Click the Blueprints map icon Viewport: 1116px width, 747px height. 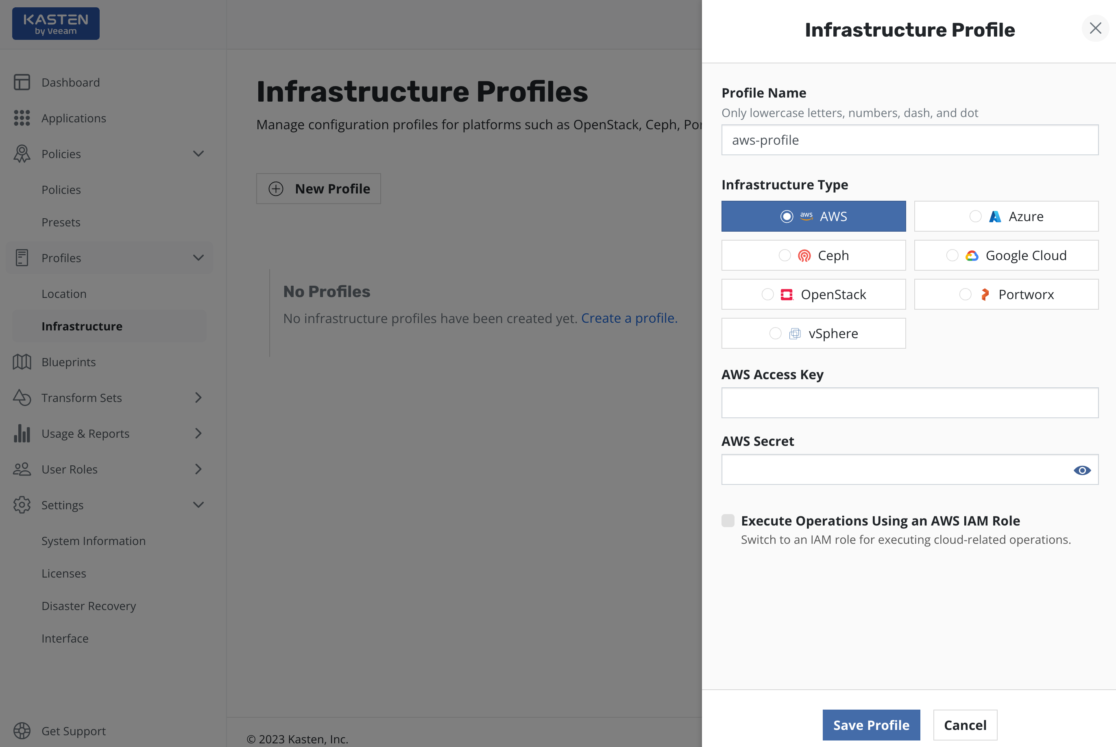(22, 362)
